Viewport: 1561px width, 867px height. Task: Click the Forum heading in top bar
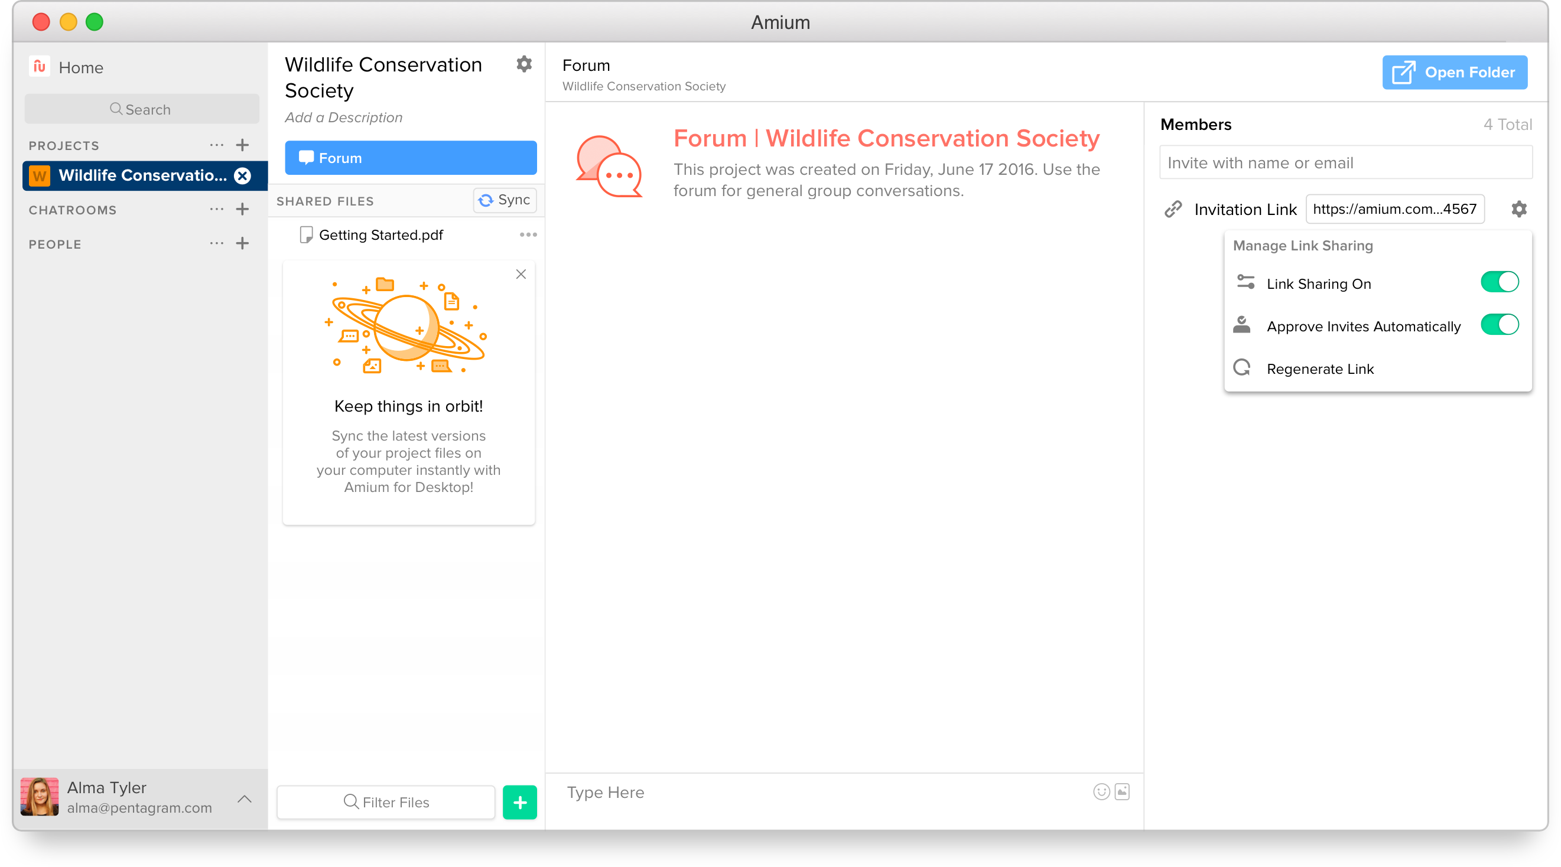tap(586, 66)
